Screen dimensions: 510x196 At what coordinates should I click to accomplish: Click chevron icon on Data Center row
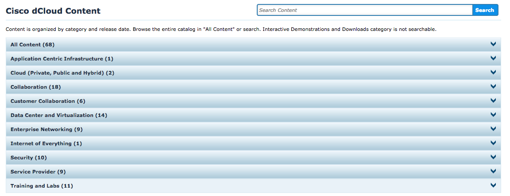tap(493, 115)
